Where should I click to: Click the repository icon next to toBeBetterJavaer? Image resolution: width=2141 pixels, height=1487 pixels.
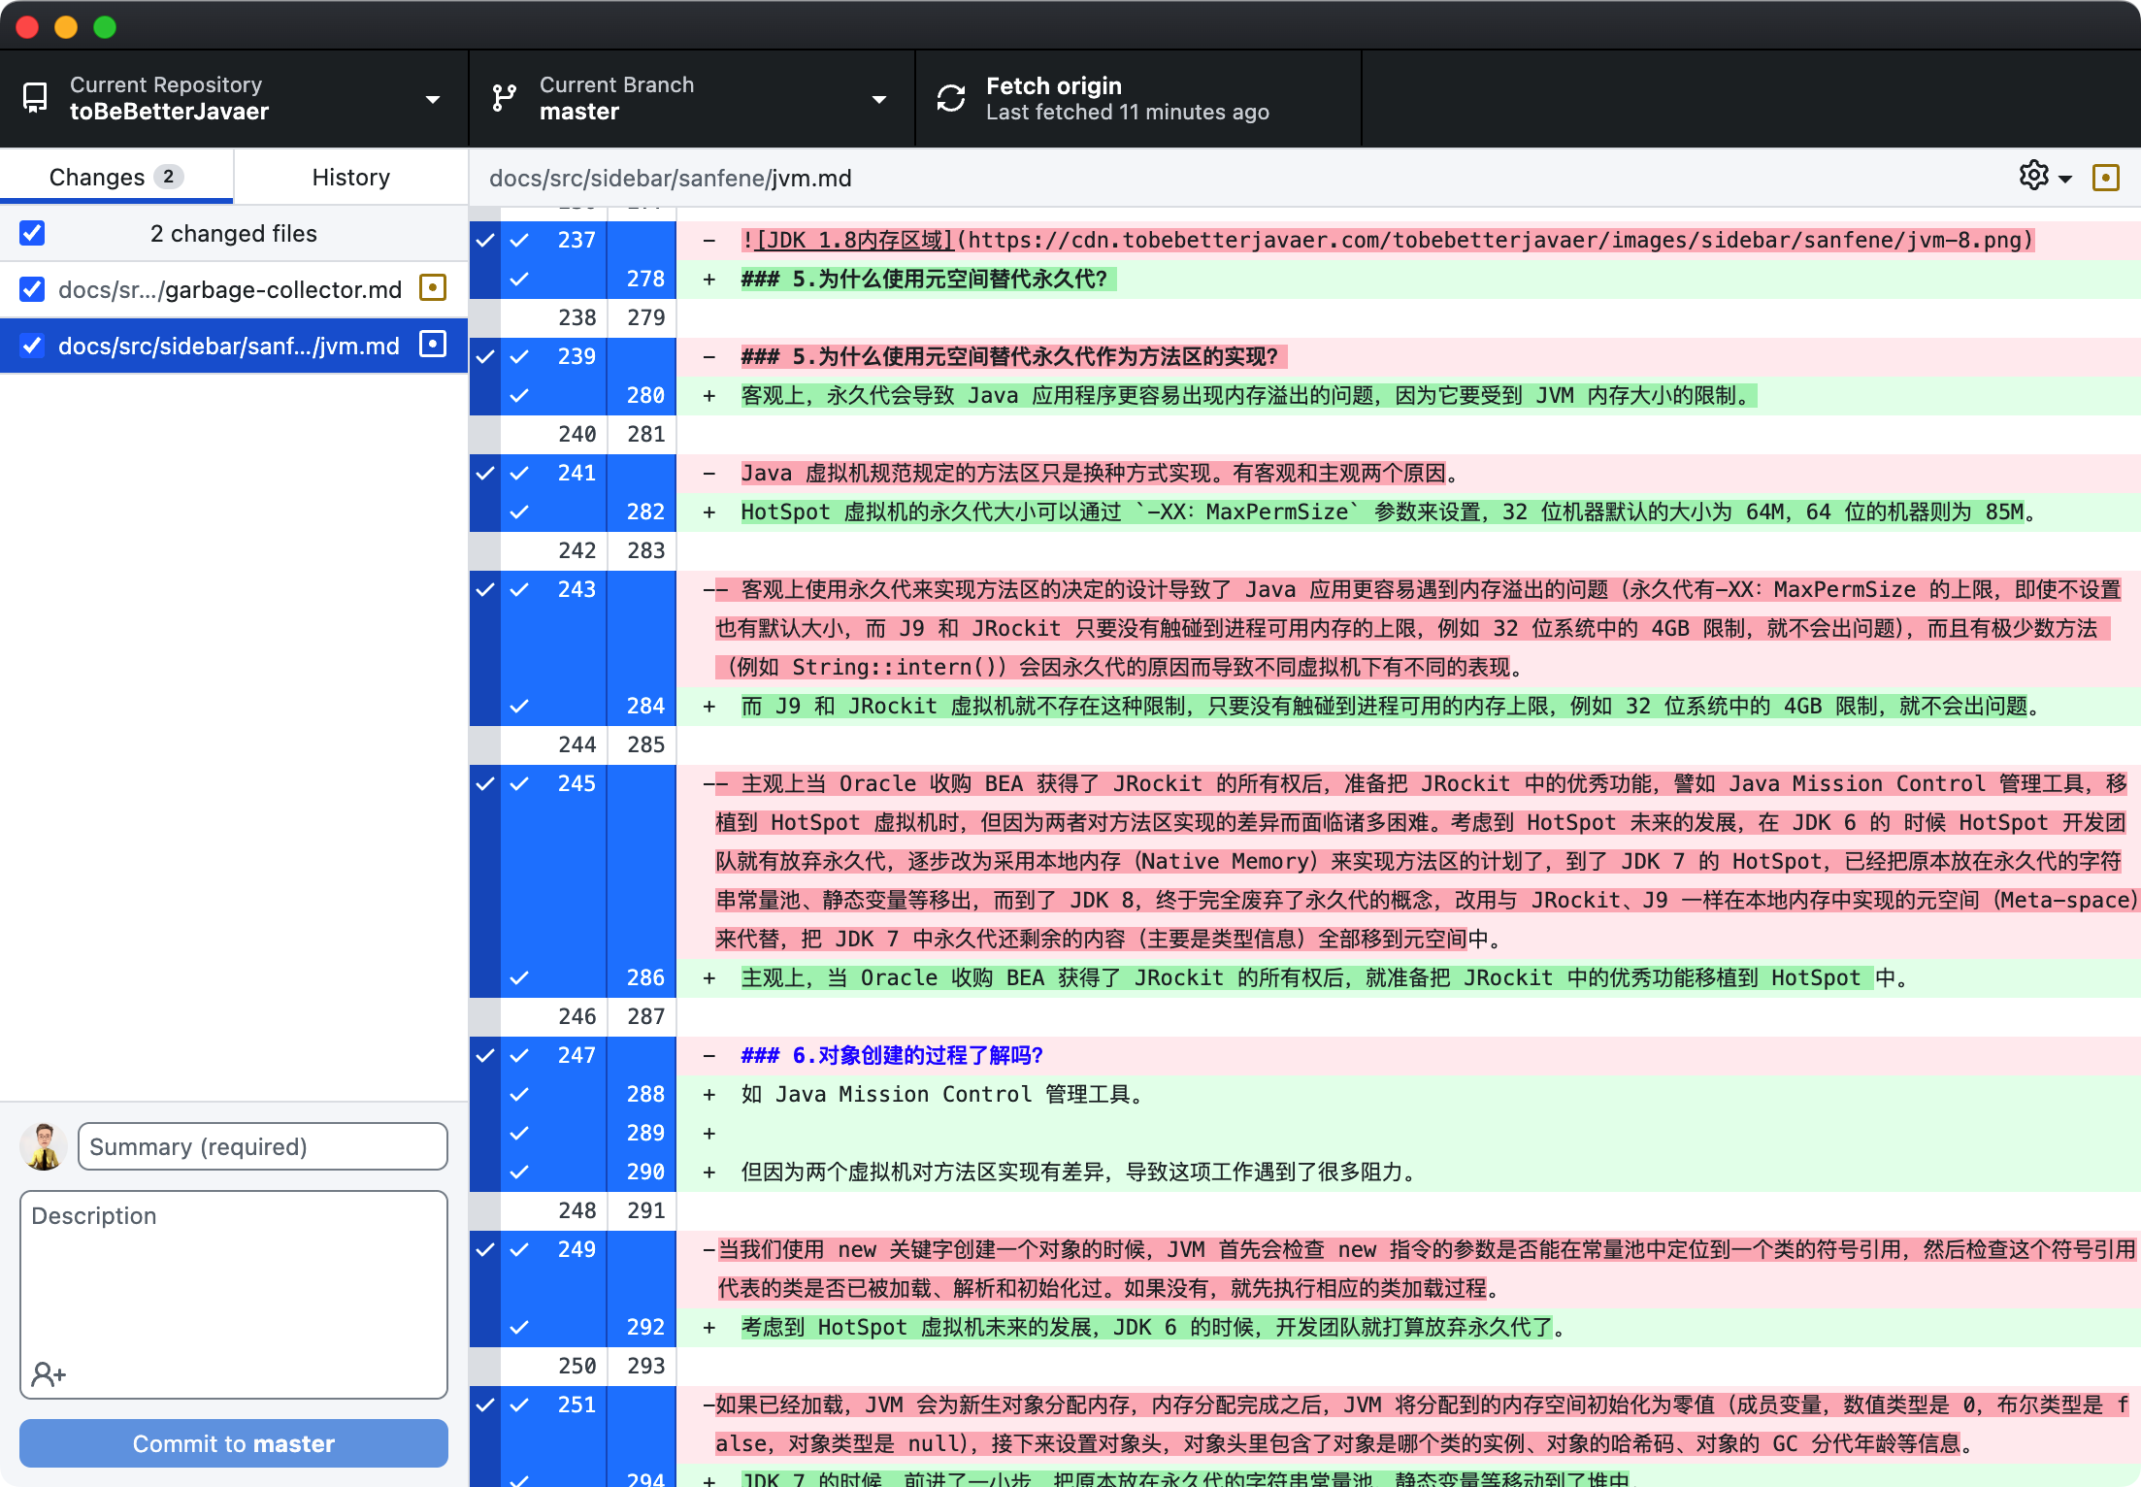pyautogui.click(x=36, y=97)
